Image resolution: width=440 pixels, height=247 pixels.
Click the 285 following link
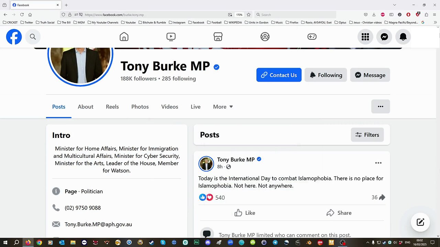pos(179,79)
